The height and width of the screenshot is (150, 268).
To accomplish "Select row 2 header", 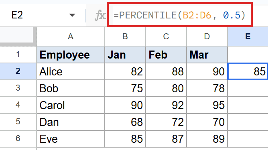I will click(x=18, y=71).
